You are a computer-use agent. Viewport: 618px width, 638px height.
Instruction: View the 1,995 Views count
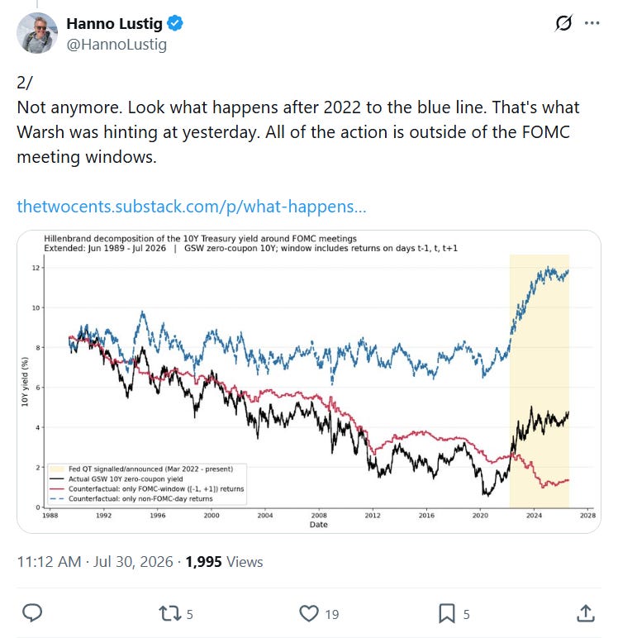[224, 562]
